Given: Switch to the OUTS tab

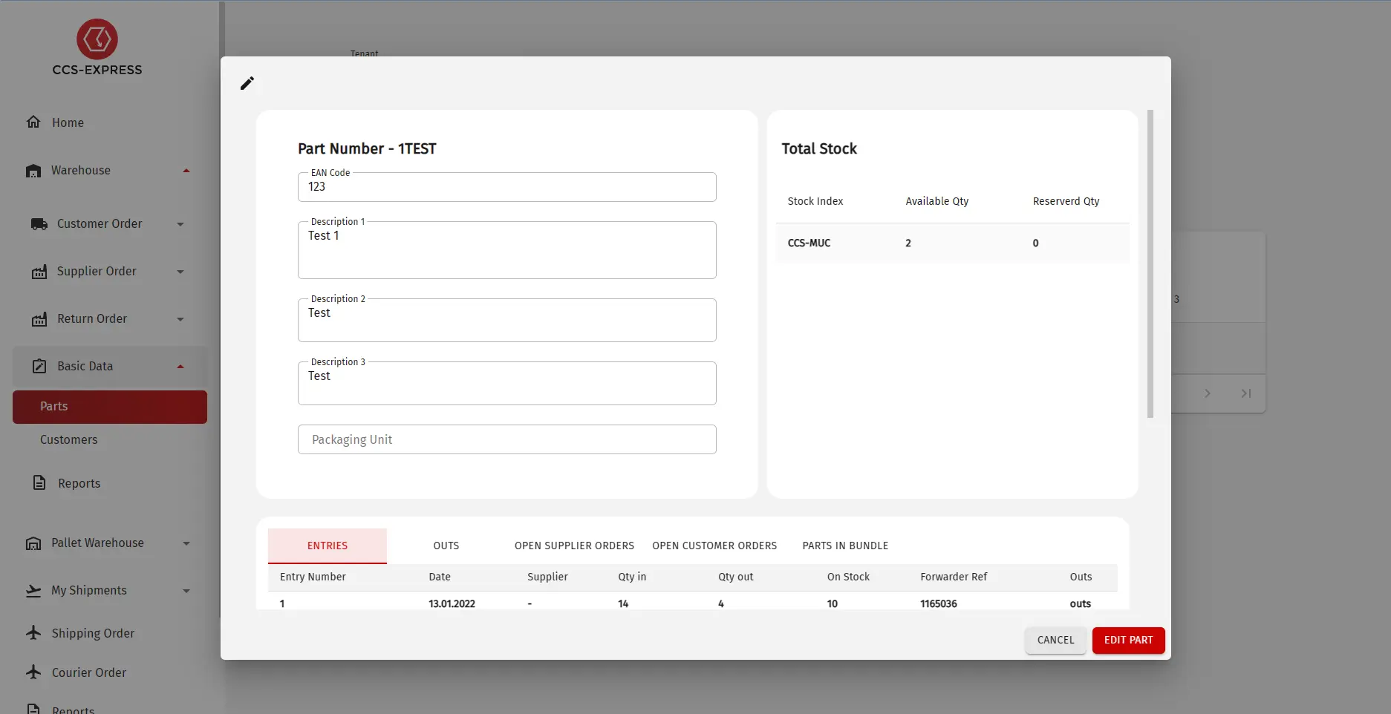Looking at the screenshot, I should pyautogui.click(x=446, y=546).
